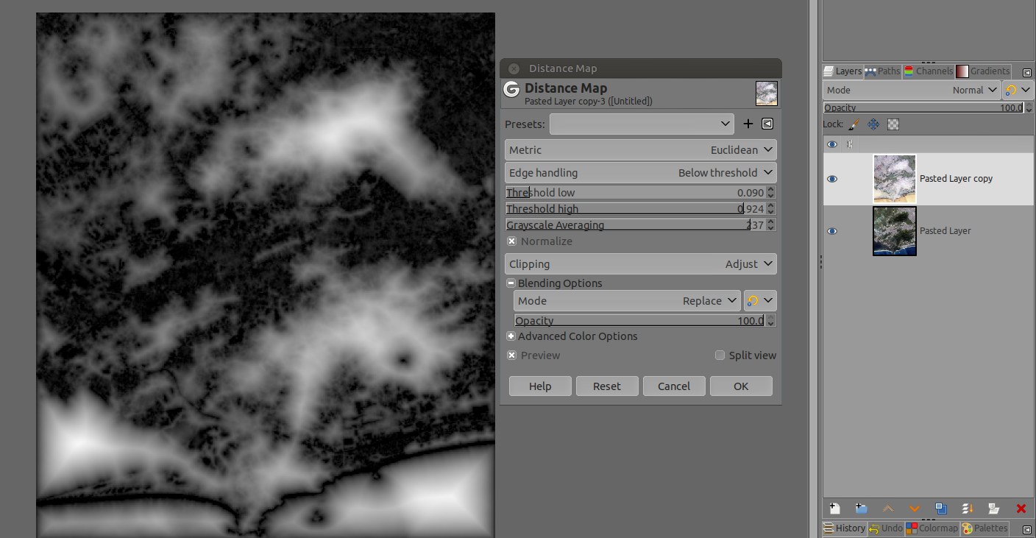Click the Help button
1036x538 pixels.
[540, 386]
